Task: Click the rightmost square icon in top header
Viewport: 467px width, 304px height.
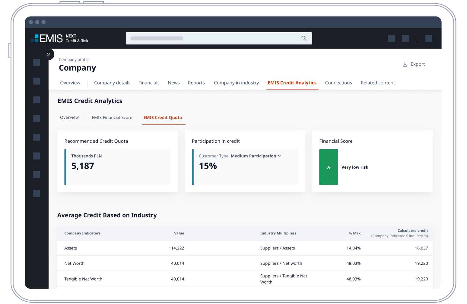Action: (x=429, y=38)
